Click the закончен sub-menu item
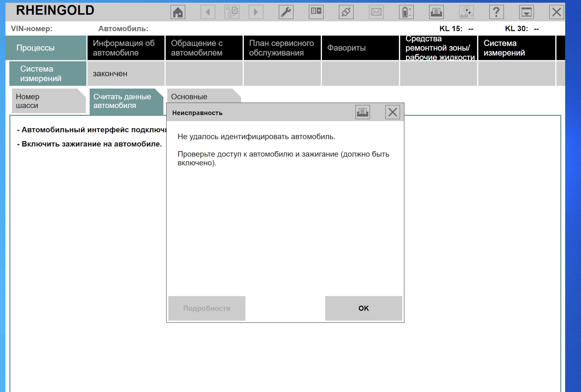 tap(126, 73)
